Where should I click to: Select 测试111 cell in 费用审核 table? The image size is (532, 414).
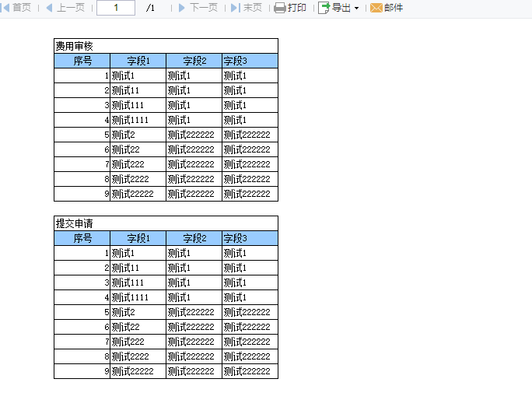[138, 105]
